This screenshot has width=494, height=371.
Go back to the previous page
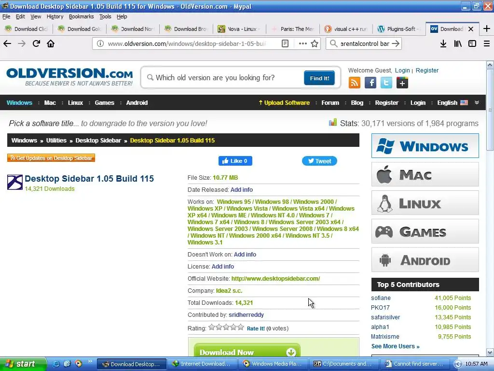[x=7, y=43]
